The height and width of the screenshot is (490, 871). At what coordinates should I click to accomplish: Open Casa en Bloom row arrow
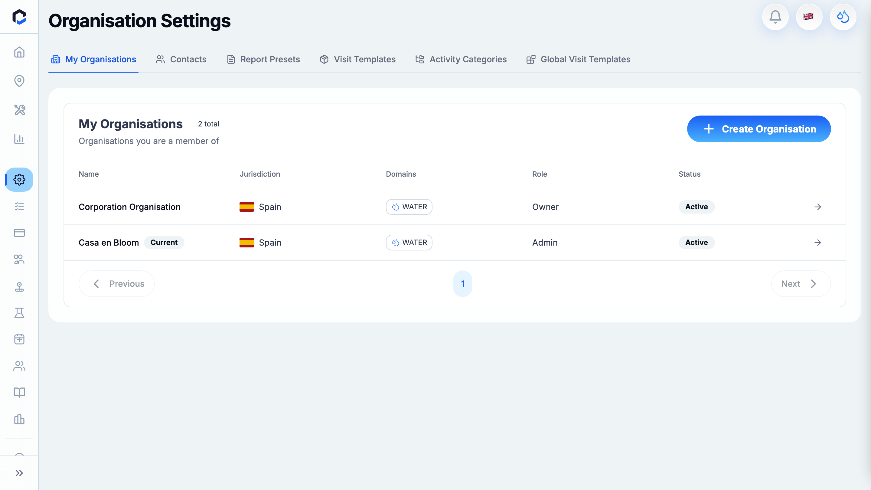click(817, 243)
